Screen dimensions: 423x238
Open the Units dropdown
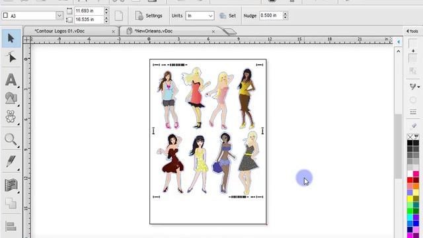[x=210, y=16]
